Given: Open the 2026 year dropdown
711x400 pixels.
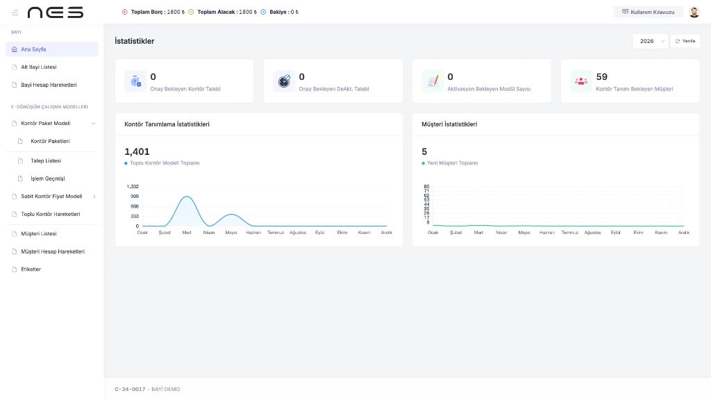Looking at the screenshot, I should click(x=650, y=41).
